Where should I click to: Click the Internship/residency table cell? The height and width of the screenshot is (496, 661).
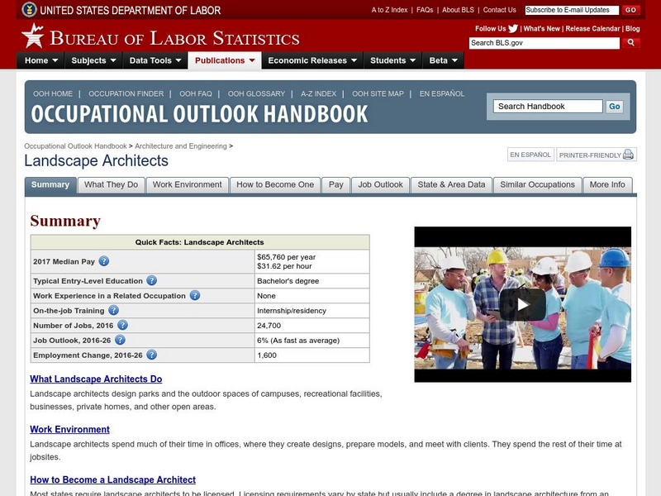tap(312, 311)
